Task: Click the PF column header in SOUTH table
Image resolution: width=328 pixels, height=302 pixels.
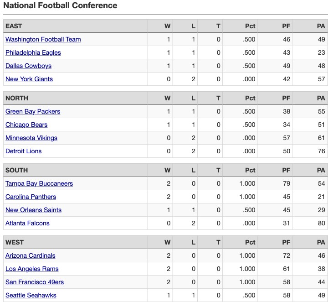Action: pyautogui.click(x=286, y=170)
